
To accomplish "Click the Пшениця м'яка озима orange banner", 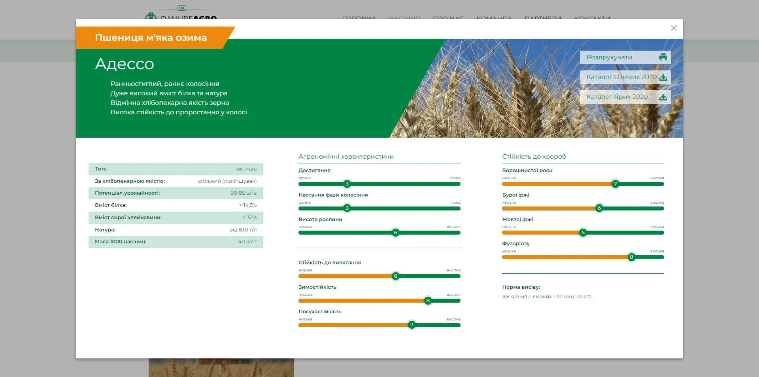I will [x=151, y=38].
